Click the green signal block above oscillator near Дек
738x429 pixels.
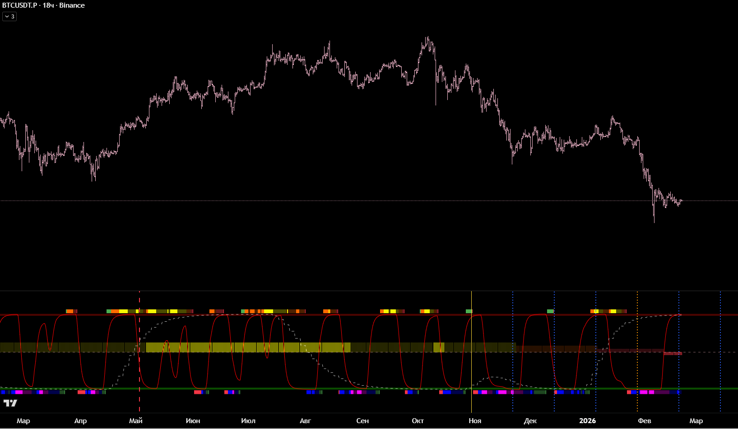coord(550,311)
